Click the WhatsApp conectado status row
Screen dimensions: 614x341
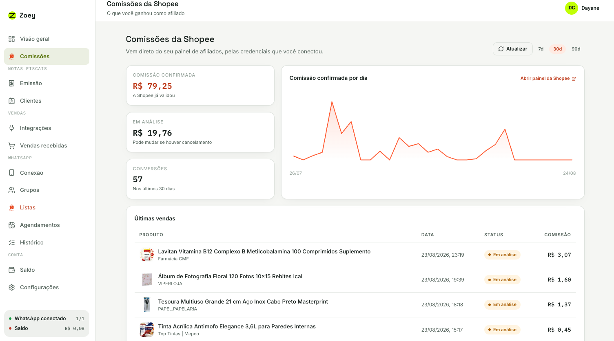coord(47,319)
